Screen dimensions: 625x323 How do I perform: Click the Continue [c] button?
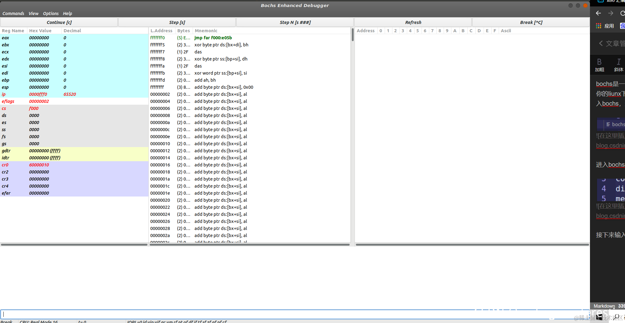coord(59,22)
